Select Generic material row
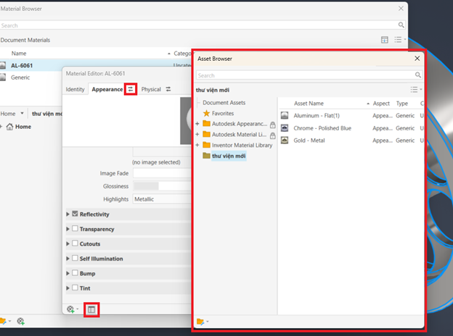This screenshot has width=453, height=336. 31,77
